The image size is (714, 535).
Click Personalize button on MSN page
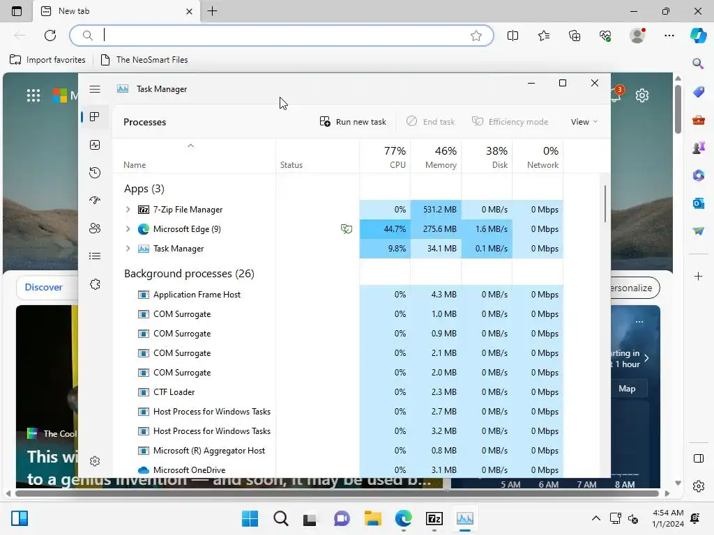coord(635,288)
